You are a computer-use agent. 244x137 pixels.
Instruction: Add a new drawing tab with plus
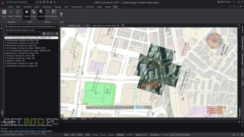click(x=123, y=25)
